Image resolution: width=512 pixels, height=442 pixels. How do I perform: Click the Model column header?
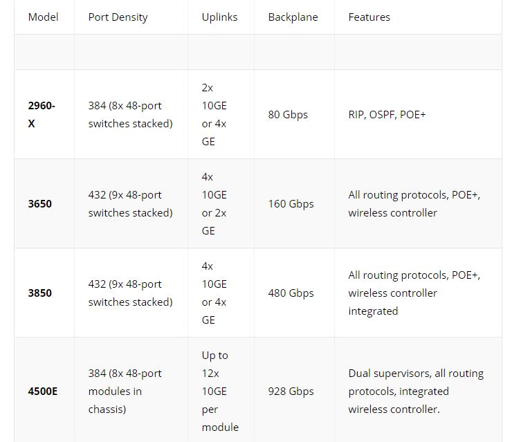(x=43, y=17)
